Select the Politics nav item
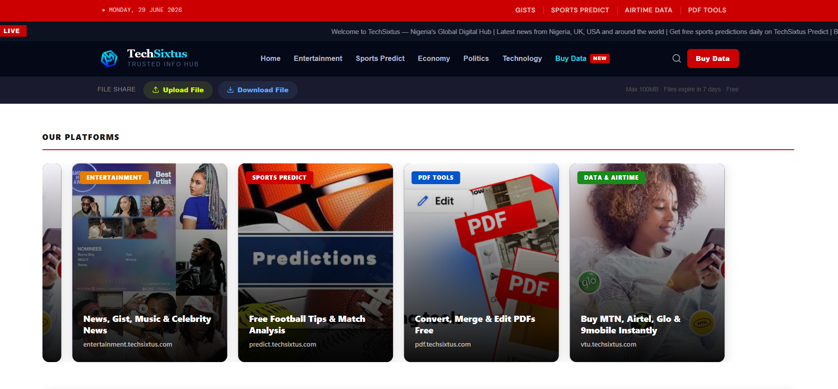The width and height of the screenshot is (838, 389). click(476, 58)
